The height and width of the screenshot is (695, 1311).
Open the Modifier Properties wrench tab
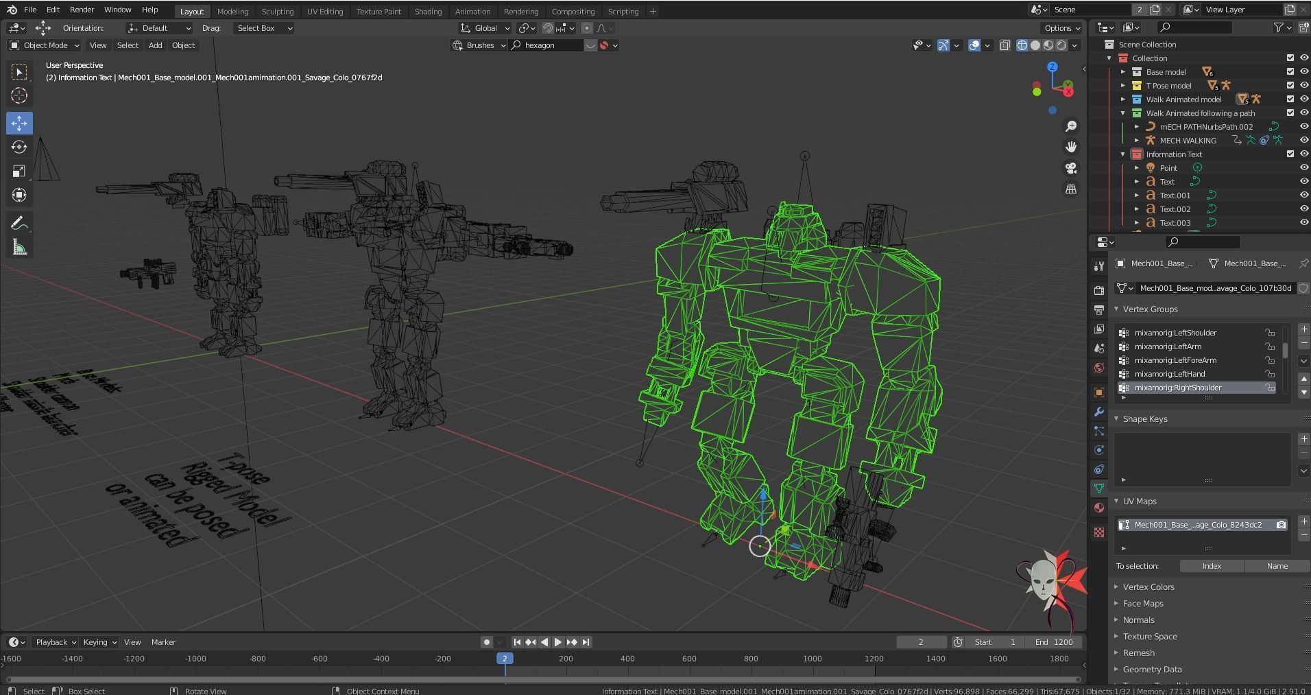[1100, 411]
